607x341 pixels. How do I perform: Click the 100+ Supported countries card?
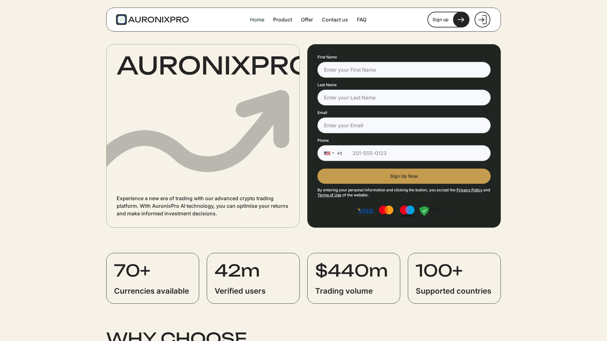point(454,278)
